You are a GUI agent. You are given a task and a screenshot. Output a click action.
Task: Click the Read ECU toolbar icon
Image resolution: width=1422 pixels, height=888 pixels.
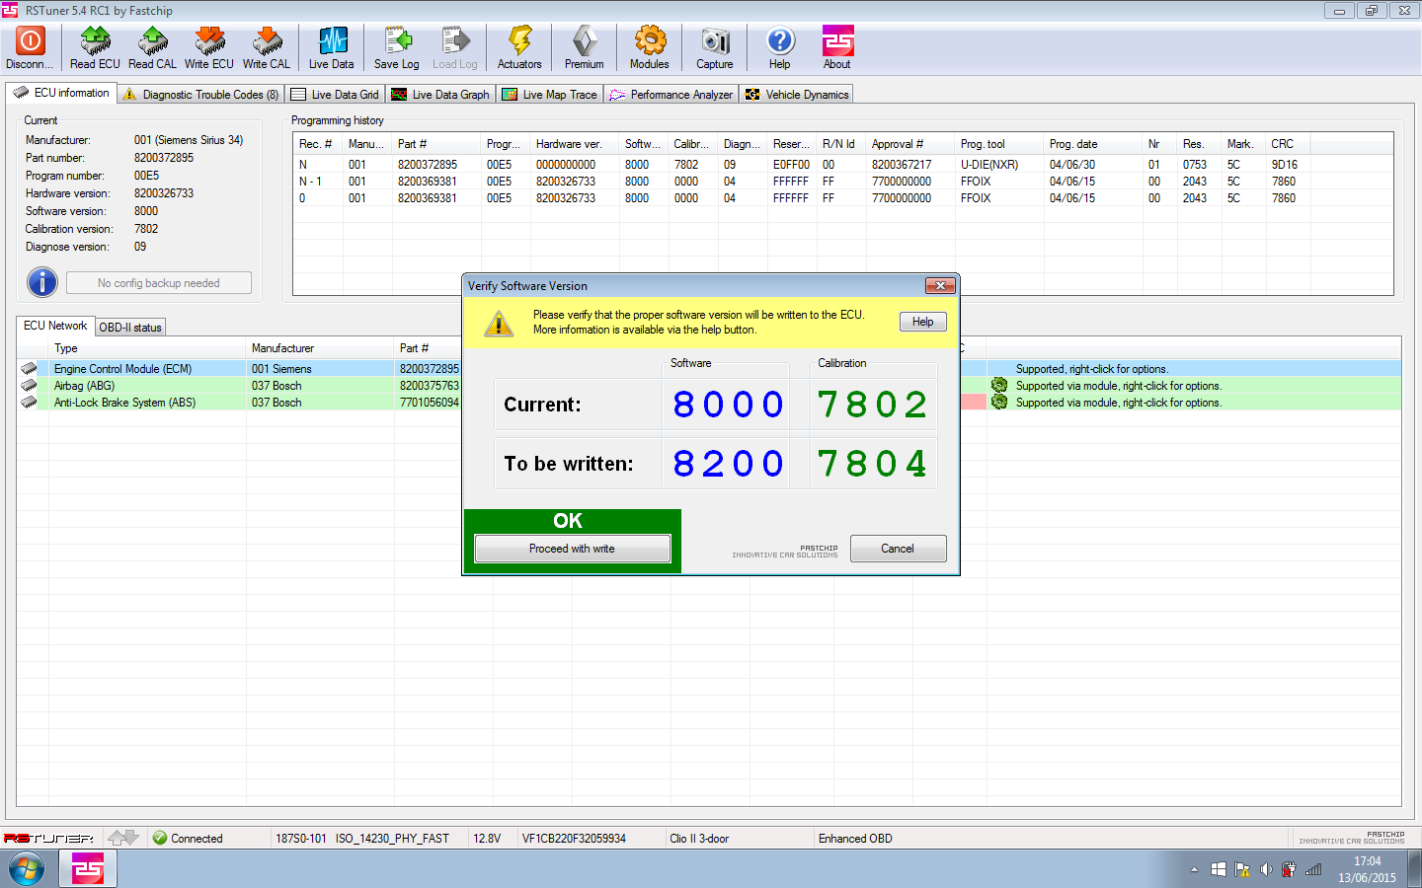95,41
